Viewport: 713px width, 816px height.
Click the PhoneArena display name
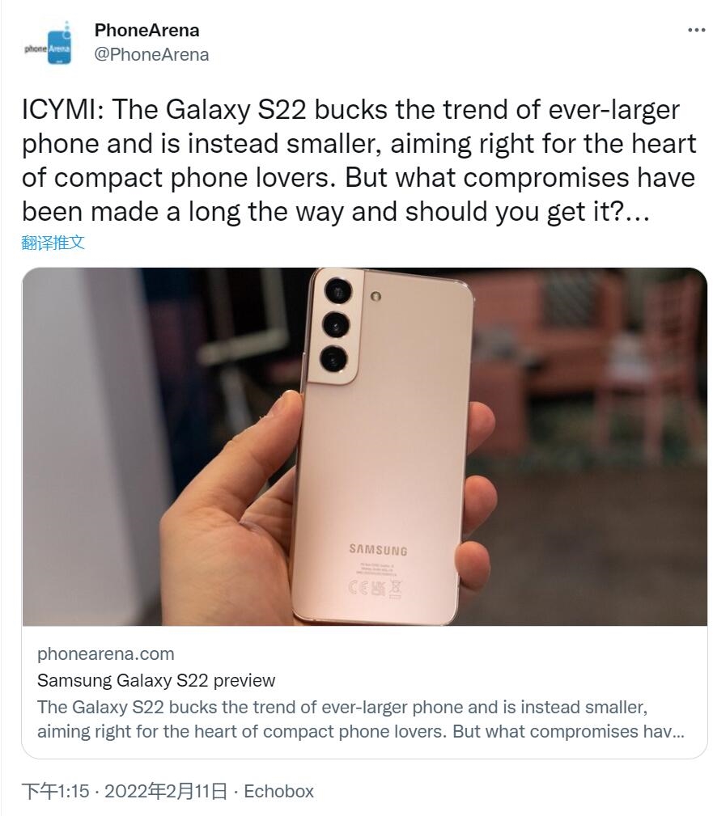(146, 31)
